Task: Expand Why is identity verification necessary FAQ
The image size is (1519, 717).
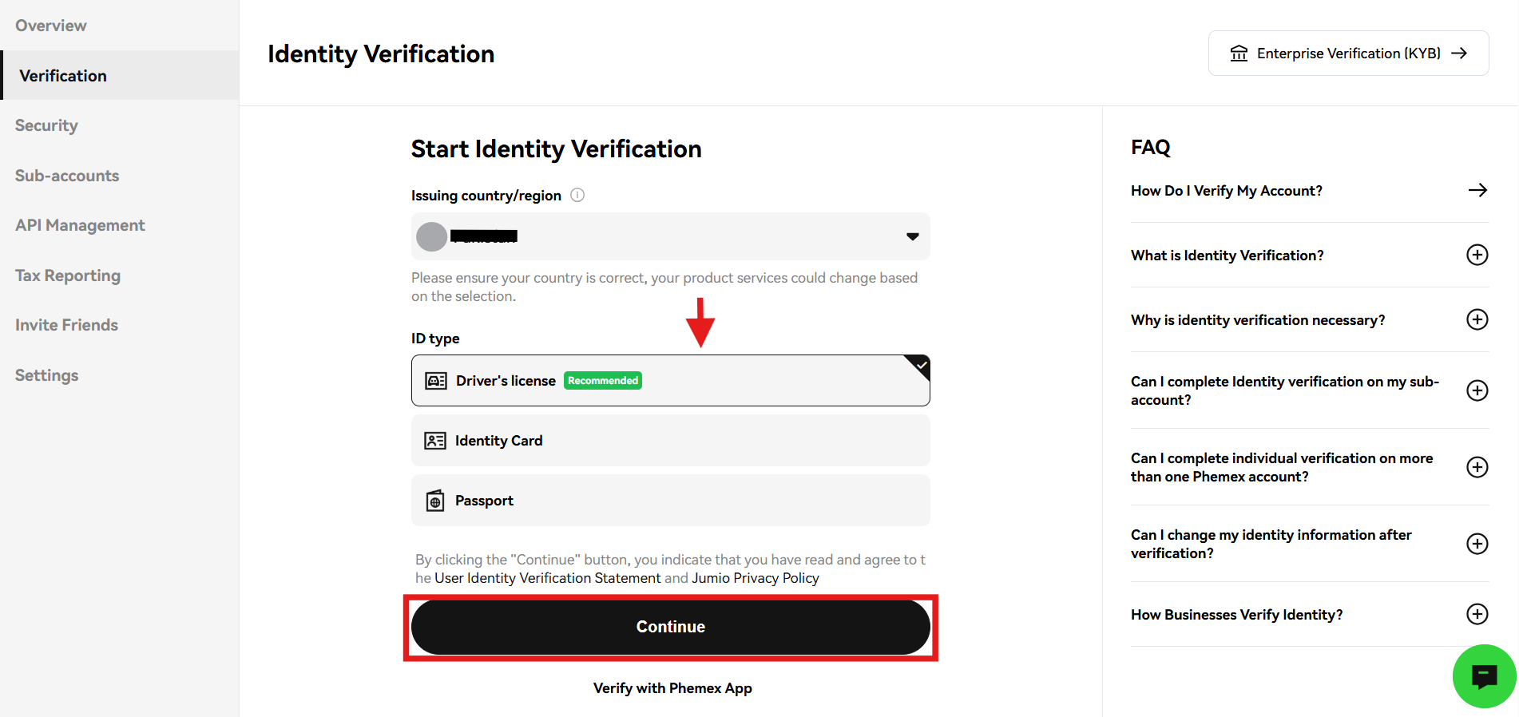Action: [1477, 319]
